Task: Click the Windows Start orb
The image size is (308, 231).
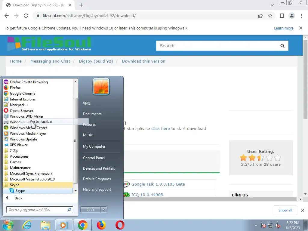Action: pos(8,225)
